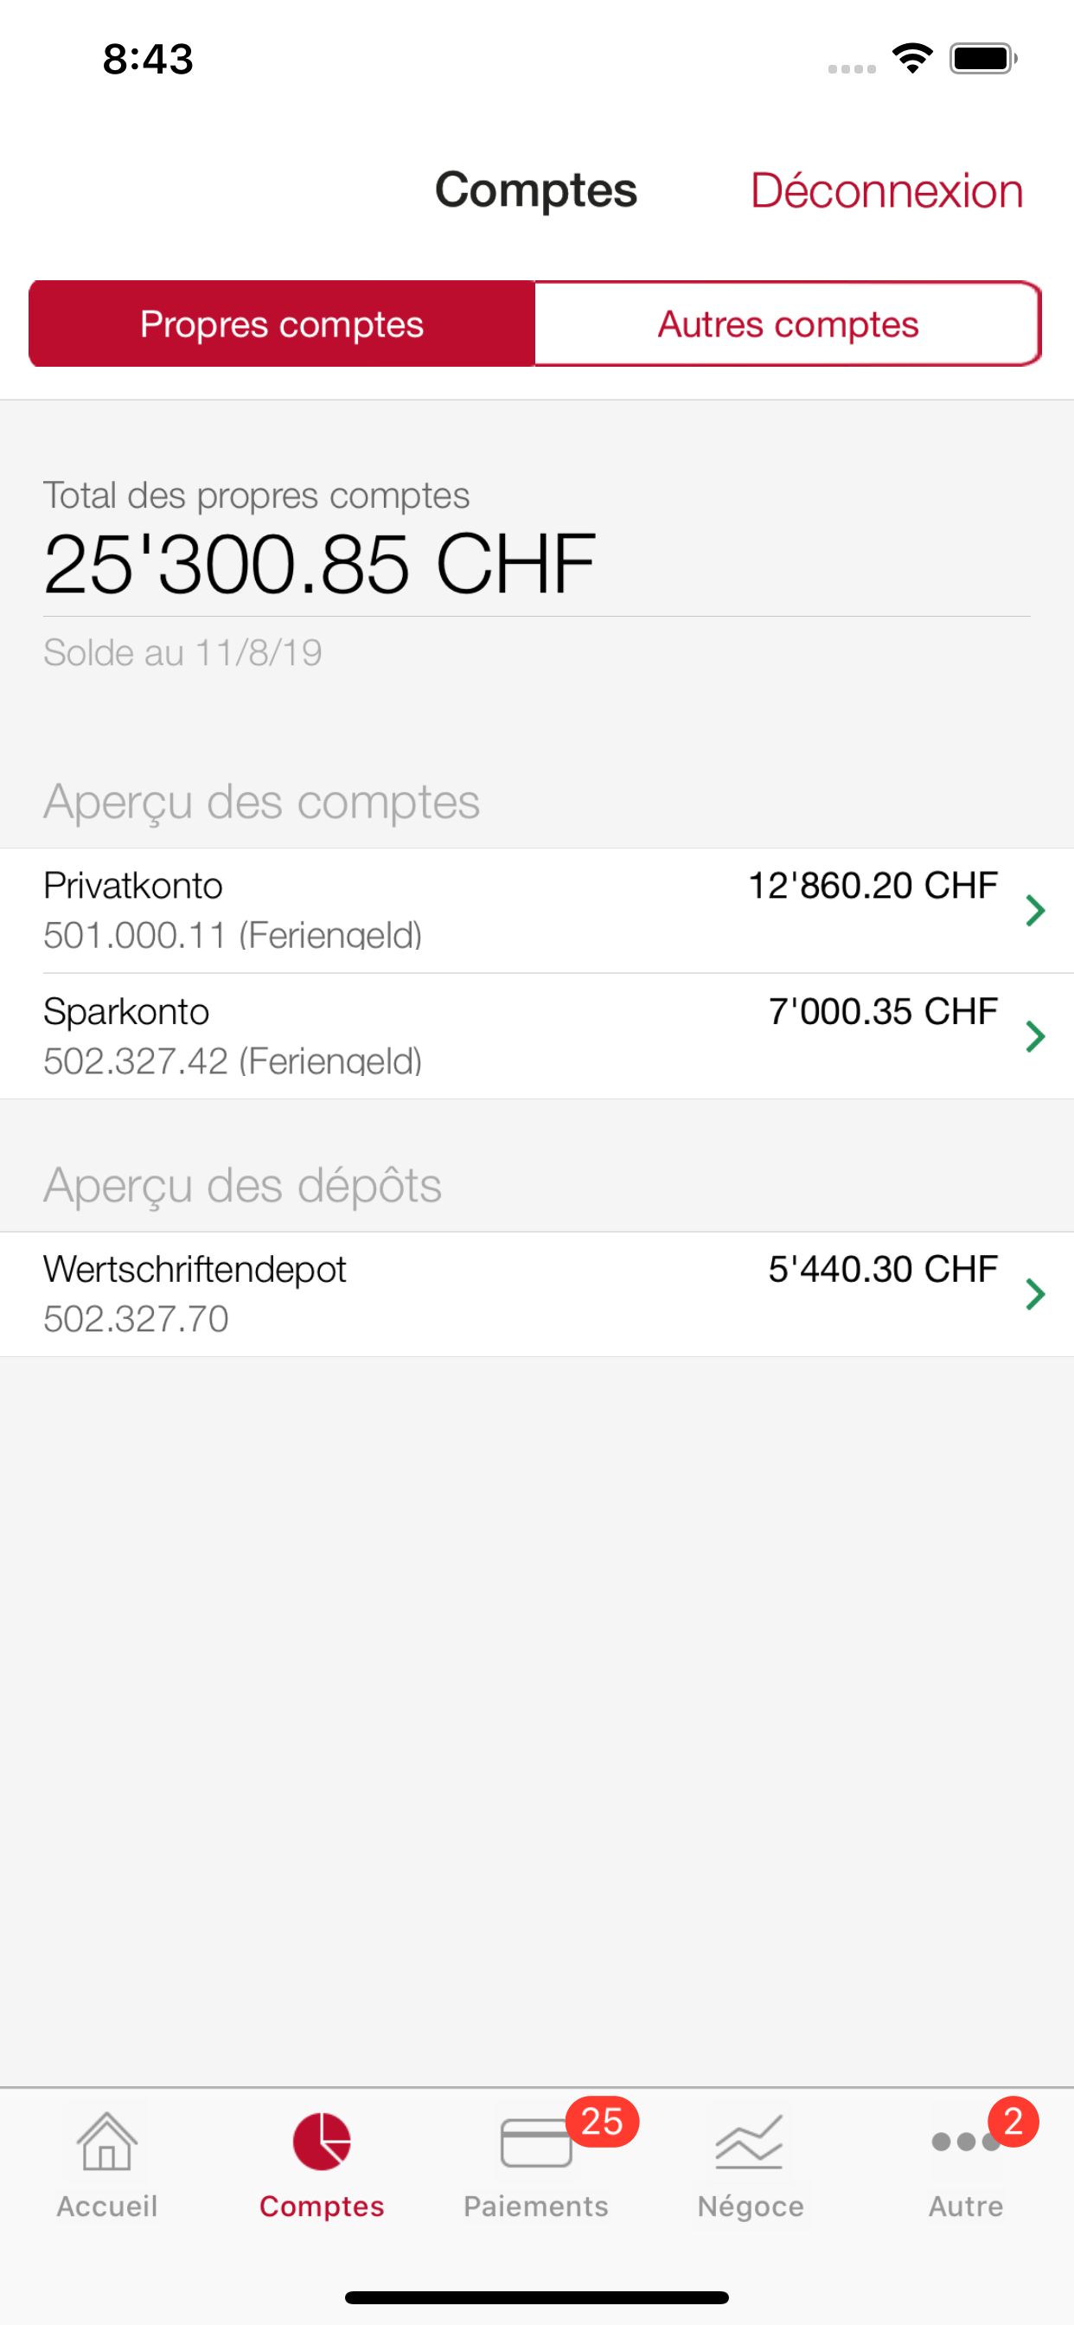The width and height of the screenshot is (1074, 2325).
Task: Open the Négoce chart icon
Action: (749, 2141)
